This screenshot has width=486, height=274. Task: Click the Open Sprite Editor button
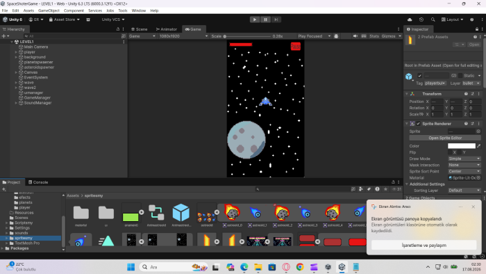(445, 138)
